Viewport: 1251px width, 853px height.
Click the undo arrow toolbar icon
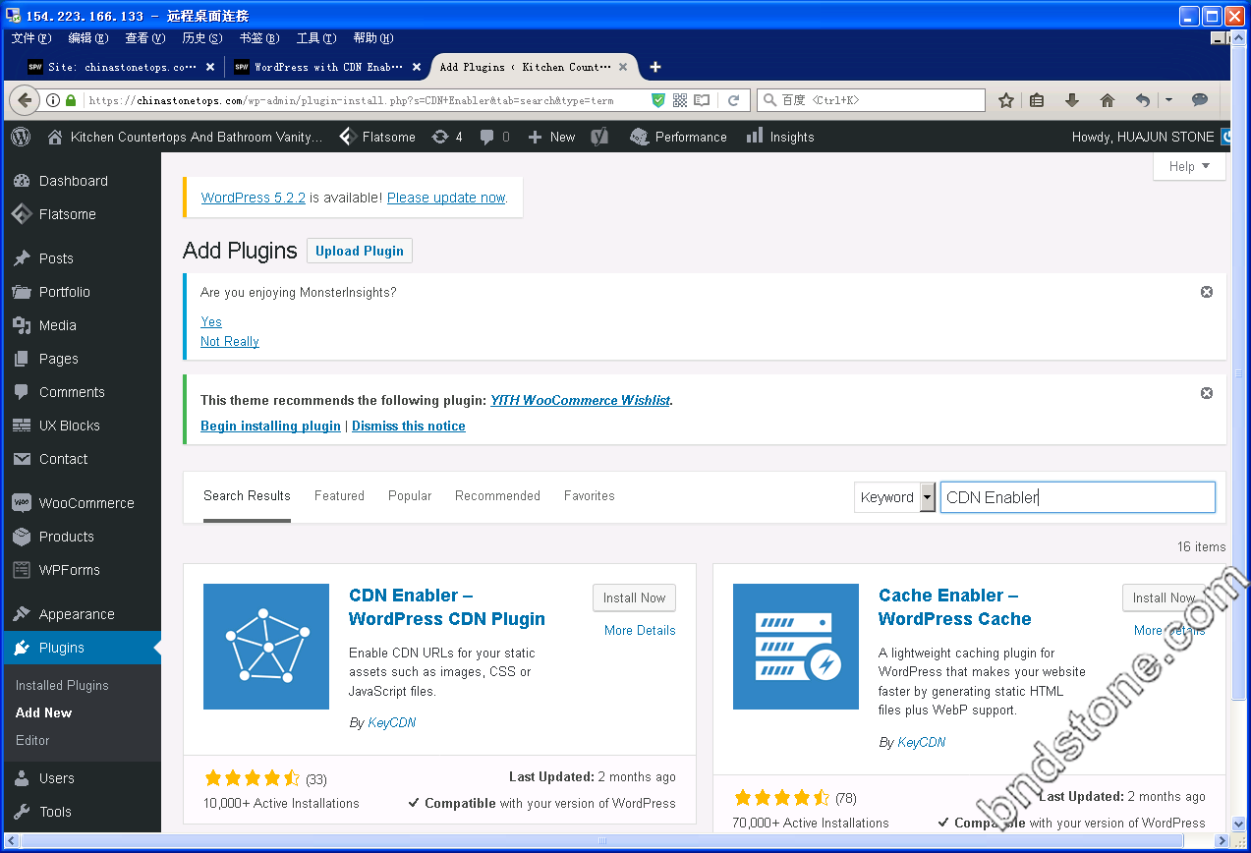click(x=1143, y=100)
